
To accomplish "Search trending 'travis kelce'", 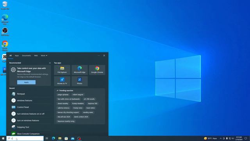I will tap(91, 108).
